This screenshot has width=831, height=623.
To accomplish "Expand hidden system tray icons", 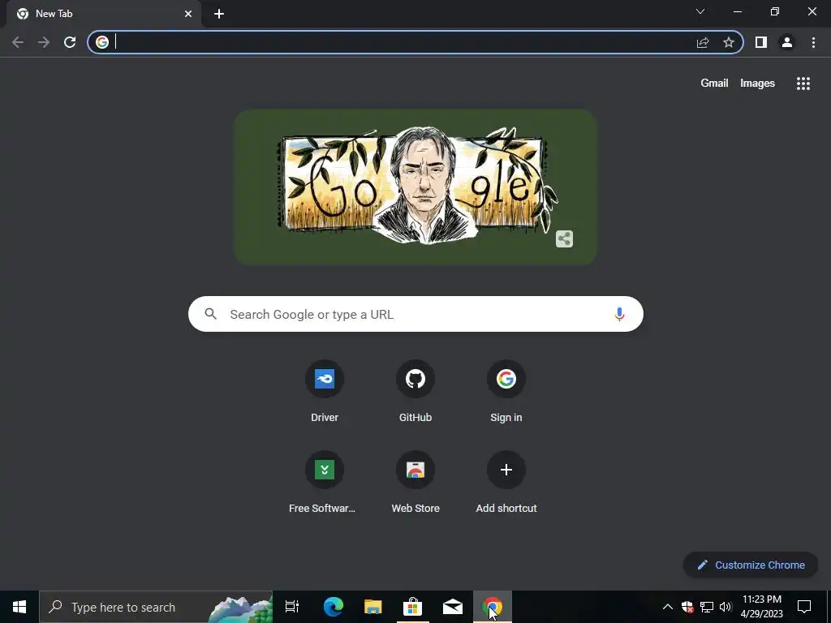I will 668,607.
